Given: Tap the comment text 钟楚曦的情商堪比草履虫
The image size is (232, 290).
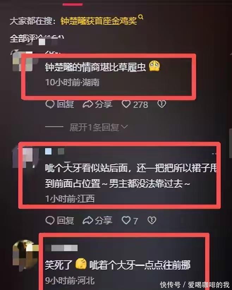Looking at the screenshot, I should [96, 67].
